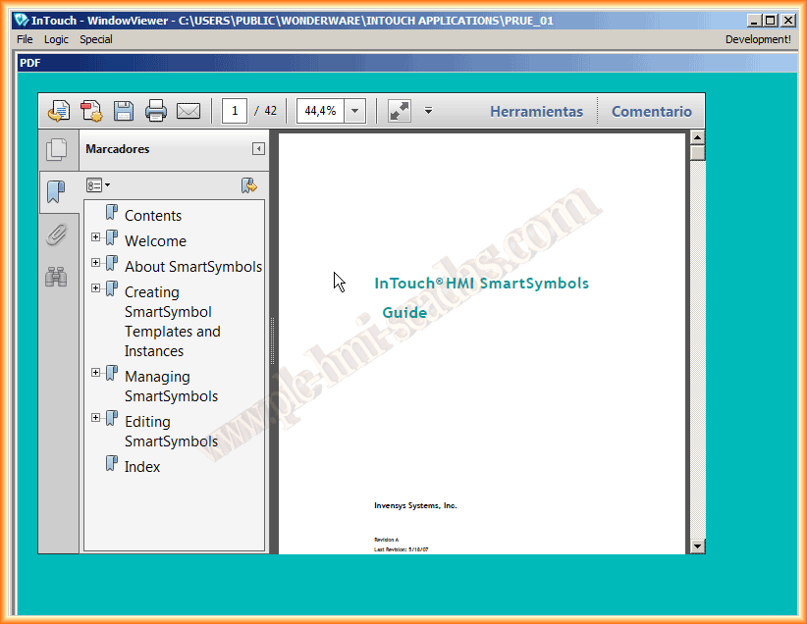Screen dimensions: 807x624
Task: Click the create PDF online icon
Action: click(59, 111)
